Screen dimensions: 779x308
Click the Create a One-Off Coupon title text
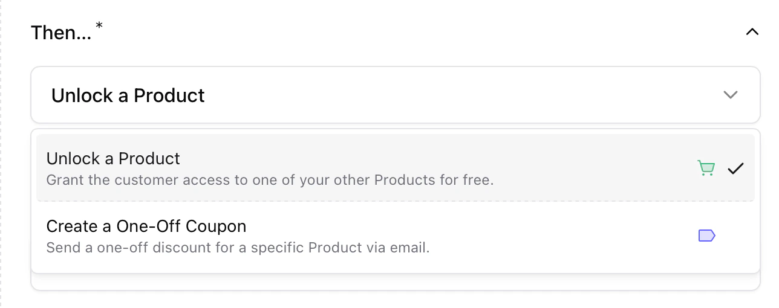point(146,226)
